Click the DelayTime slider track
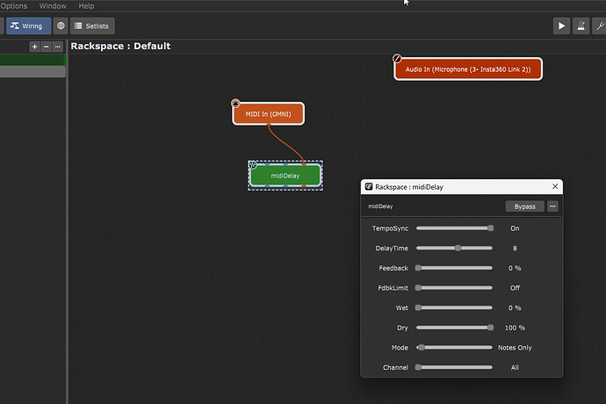606x404 pixels. (x=454, y=249)
